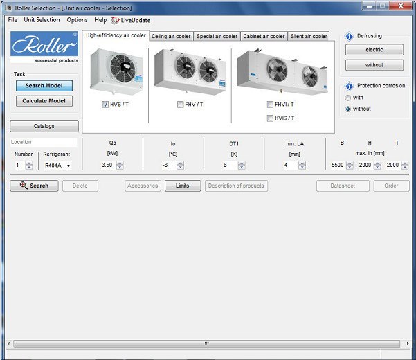Choose electric defrosting button

coord(374,50)
